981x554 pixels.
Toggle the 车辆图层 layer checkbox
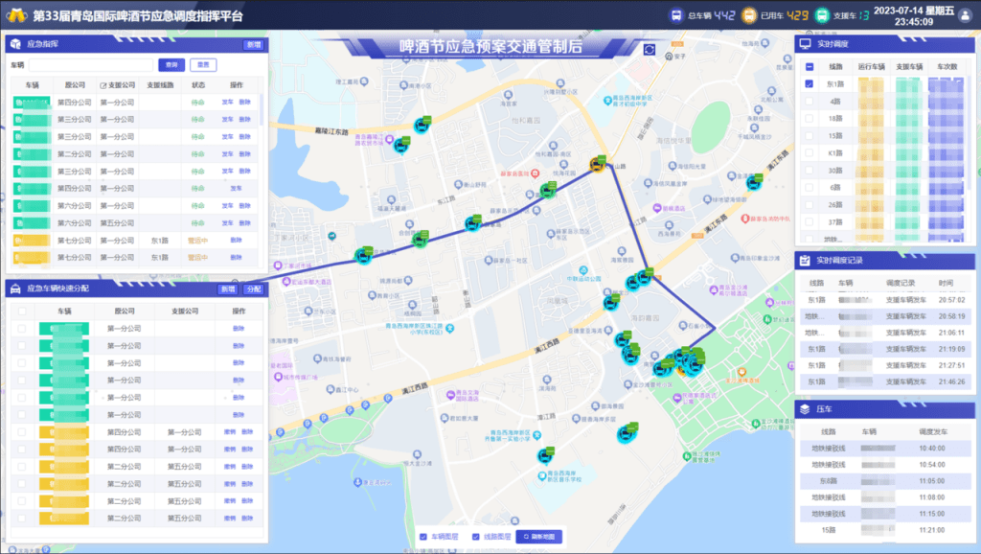423,537
